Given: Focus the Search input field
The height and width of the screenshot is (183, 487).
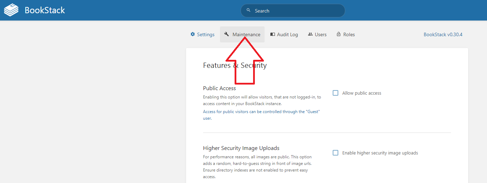Looking at the screenshot, I should click(x=297, y=11).
